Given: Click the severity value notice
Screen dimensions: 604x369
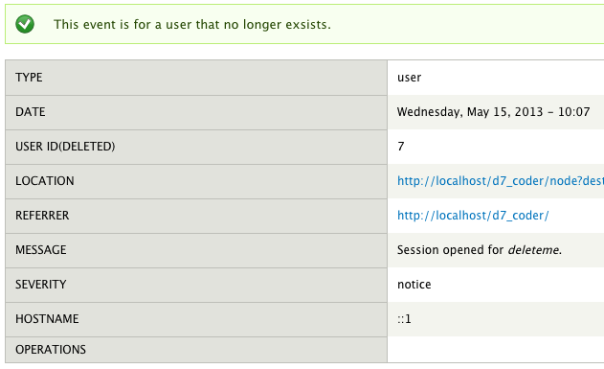Looking at the screenshot, I should 414,285.
